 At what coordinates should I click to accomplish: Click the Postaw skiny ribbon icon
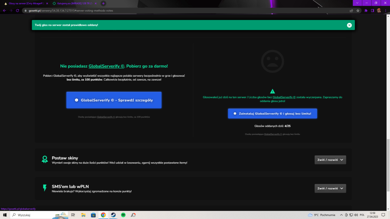point(45,159)
